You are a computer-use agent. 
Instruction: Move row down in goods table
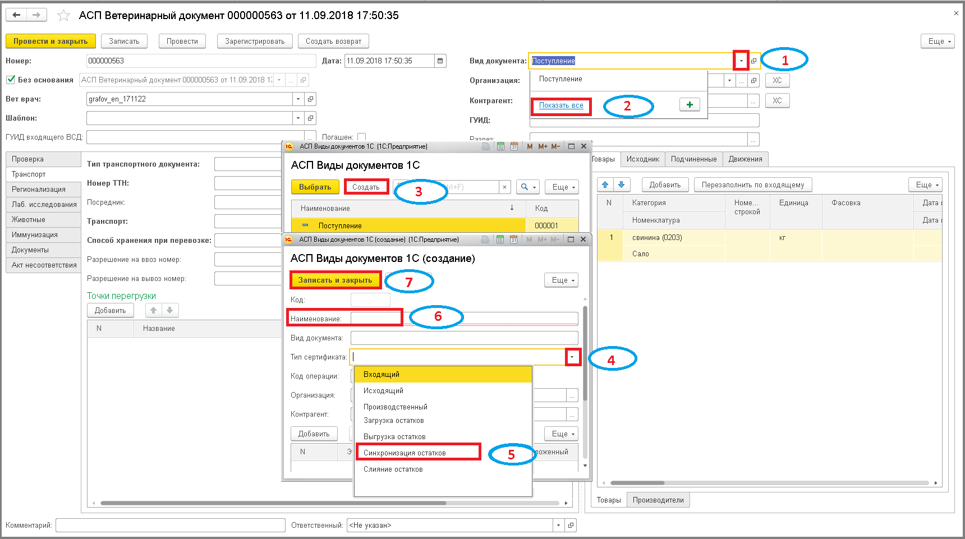coord(622,185)
